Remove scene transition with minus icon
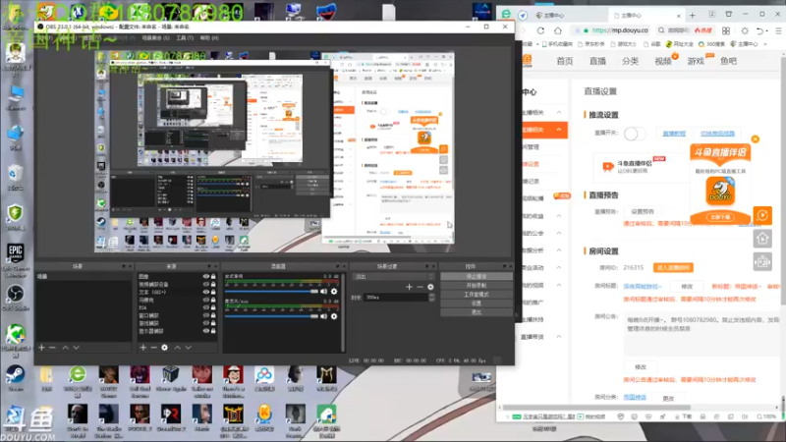 (x=421, y=287)
